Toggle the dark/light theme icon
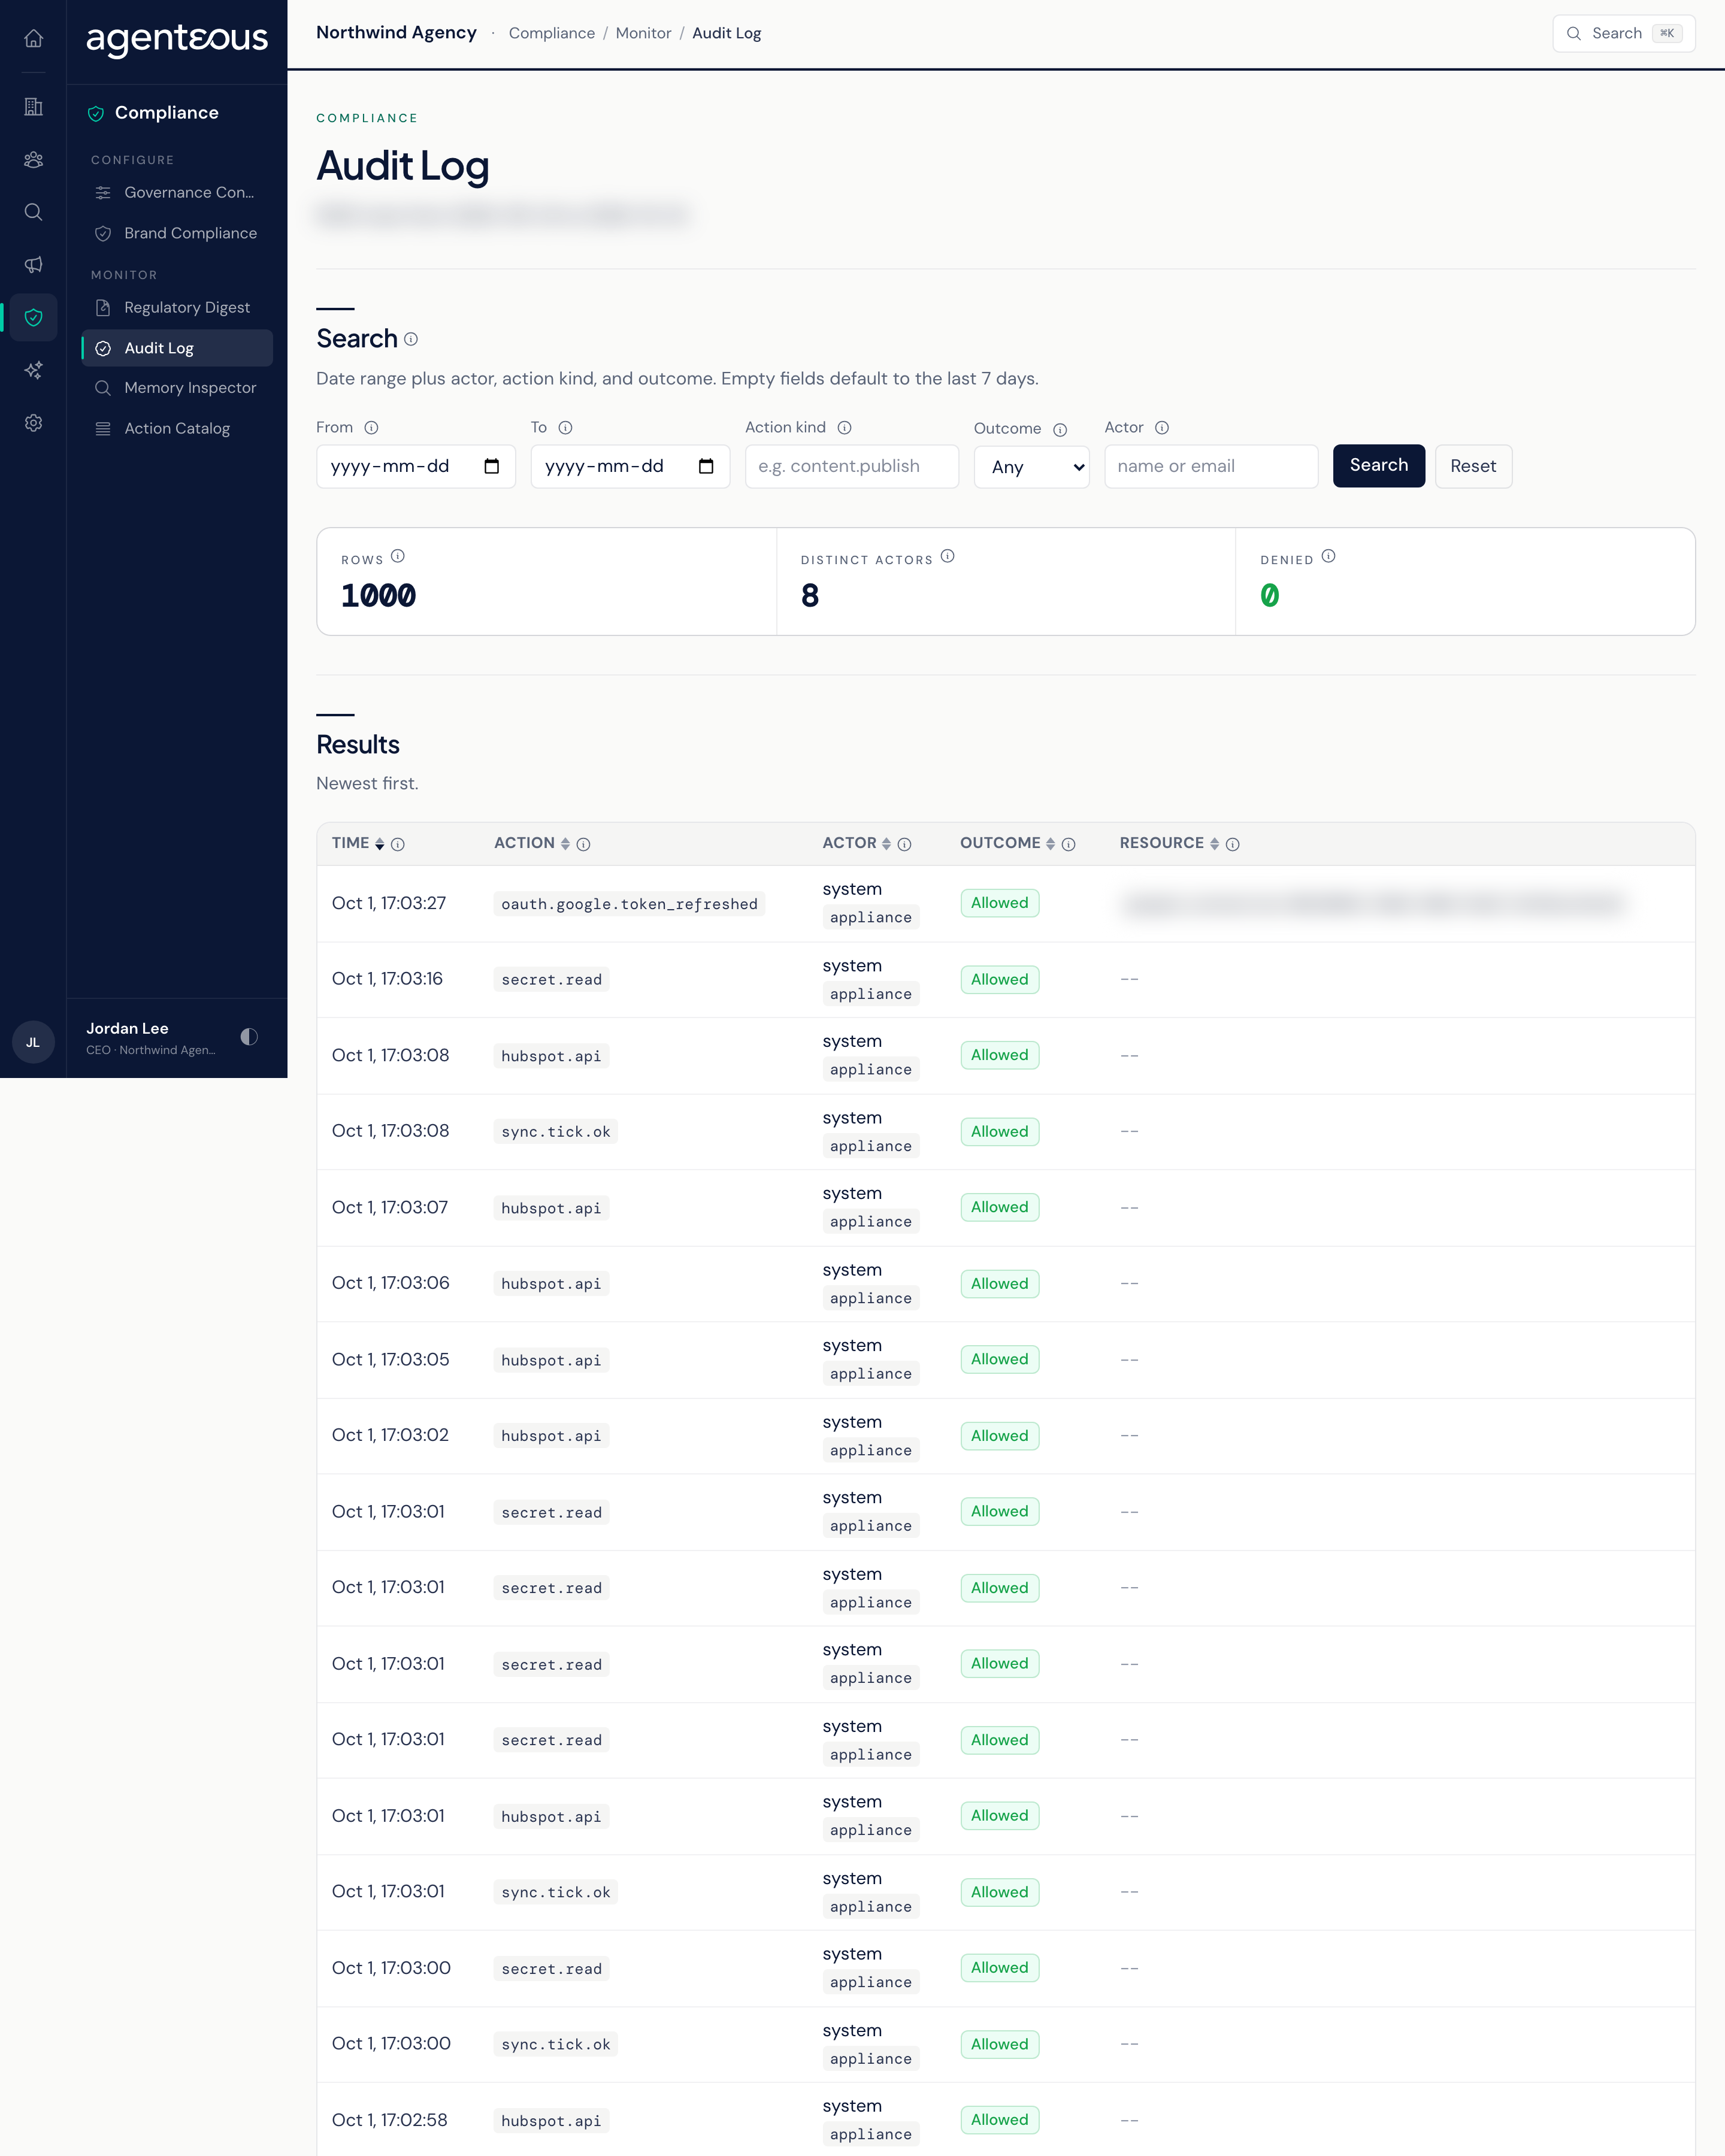The image size is (1725, 2156). (x=249, y=1037)
